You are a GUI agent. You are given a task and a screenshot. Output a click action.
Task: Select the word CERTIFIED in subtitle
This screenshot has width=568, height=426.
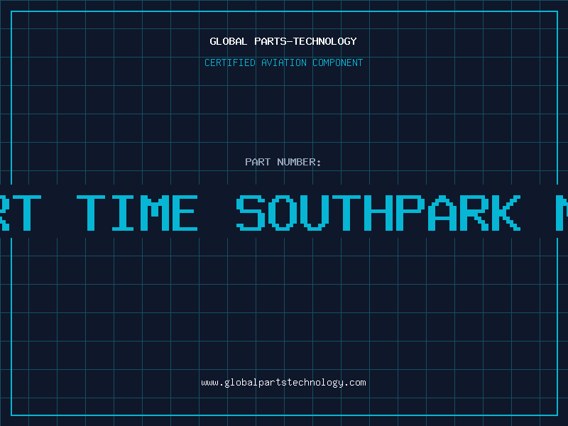tap(230, 62)
